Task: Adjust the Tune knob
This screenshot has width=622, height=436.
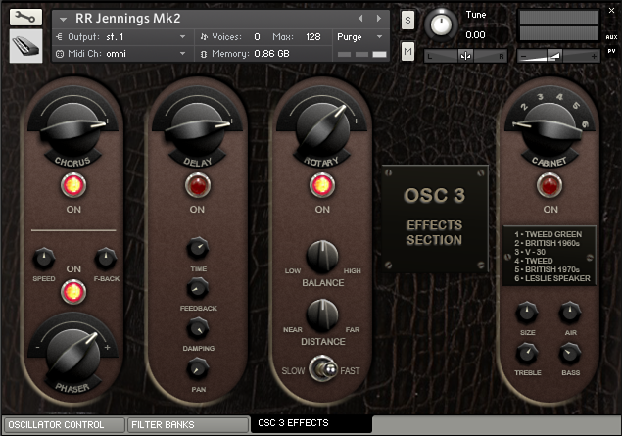Action: pos(441,24)
